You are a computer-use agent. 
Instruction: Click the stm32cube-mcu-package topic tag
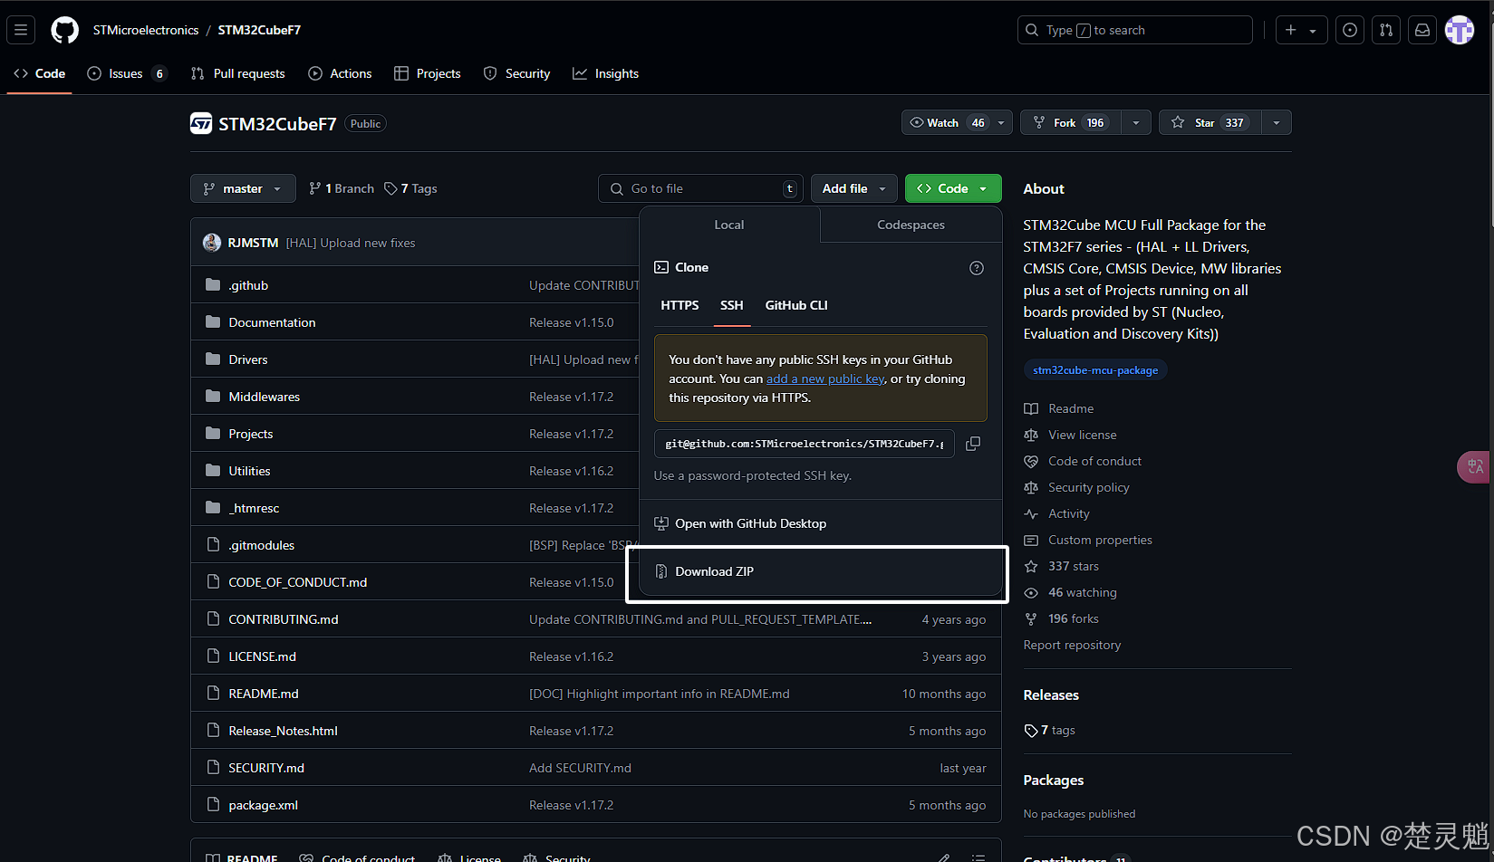1095,370
